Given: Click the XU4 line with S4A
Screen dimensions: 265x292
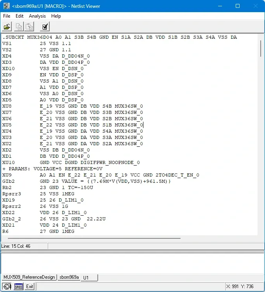Looking at the screenshot, I should [x=73, y=131].
